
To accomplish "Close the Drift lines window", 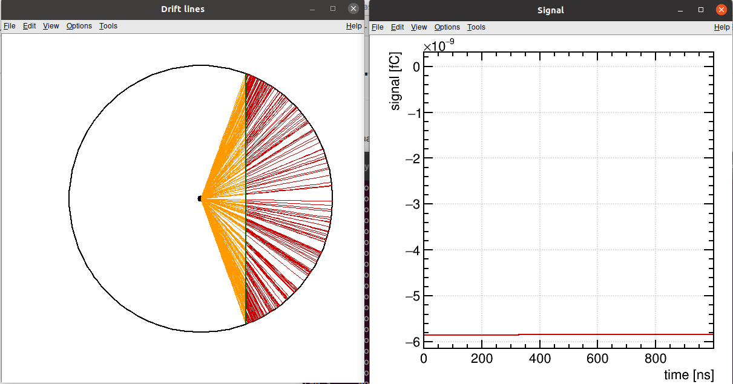I will pyautogui.click(x=353, y=9).
